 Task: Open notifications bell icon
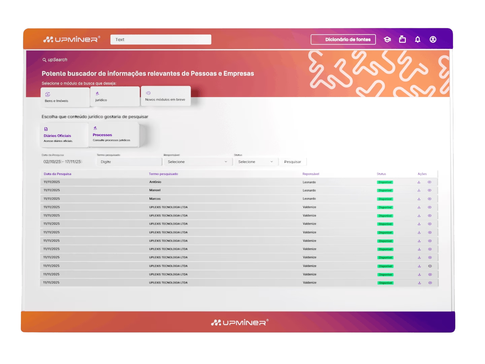pos(418,39)
